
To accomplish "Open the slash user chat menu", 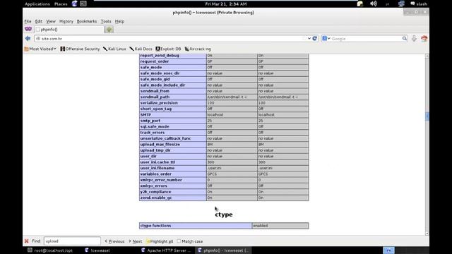I will pyautogui.click(x=419, y=4).
